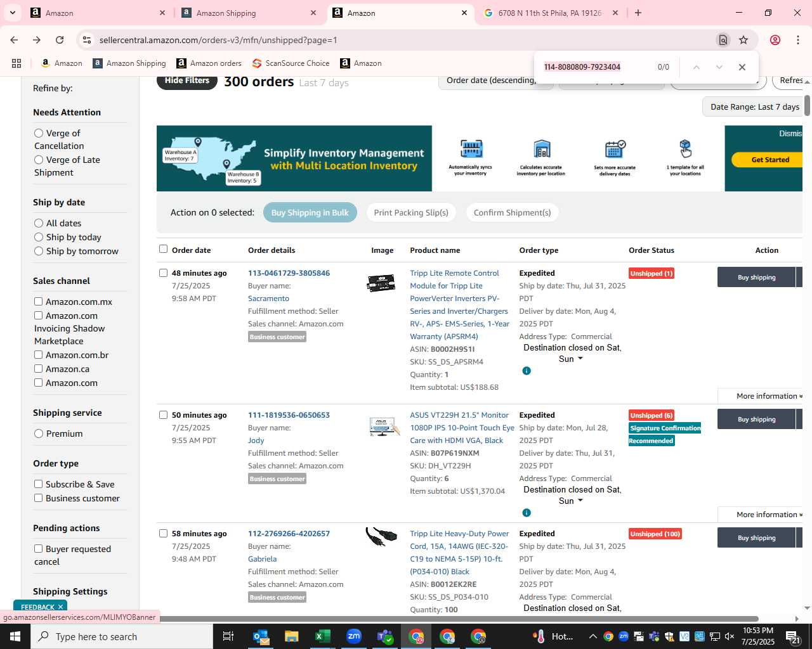
Task: Expand Destination closed dropdown in the Tripp Lite Remote Control order
Action: click(x=571, y=353)
